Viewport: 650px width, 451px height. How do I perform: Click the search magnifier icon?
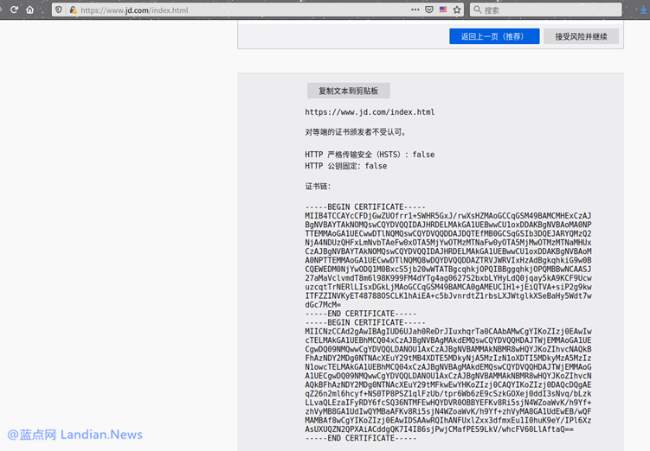477,10
